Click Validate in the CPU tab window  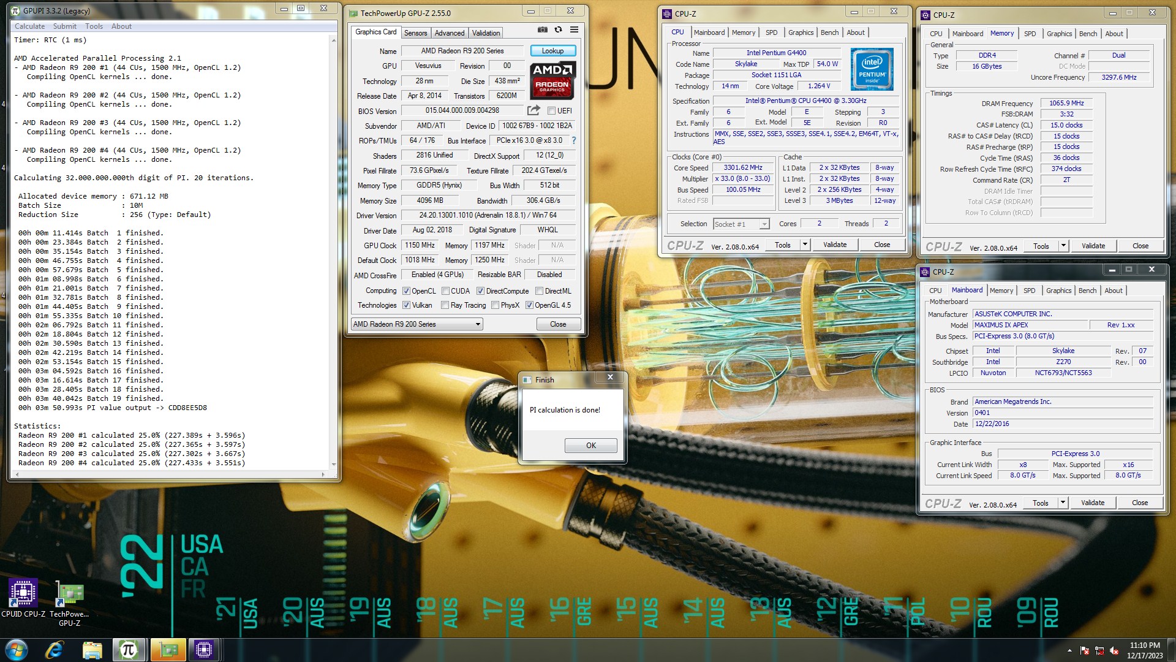click(834, 245)
